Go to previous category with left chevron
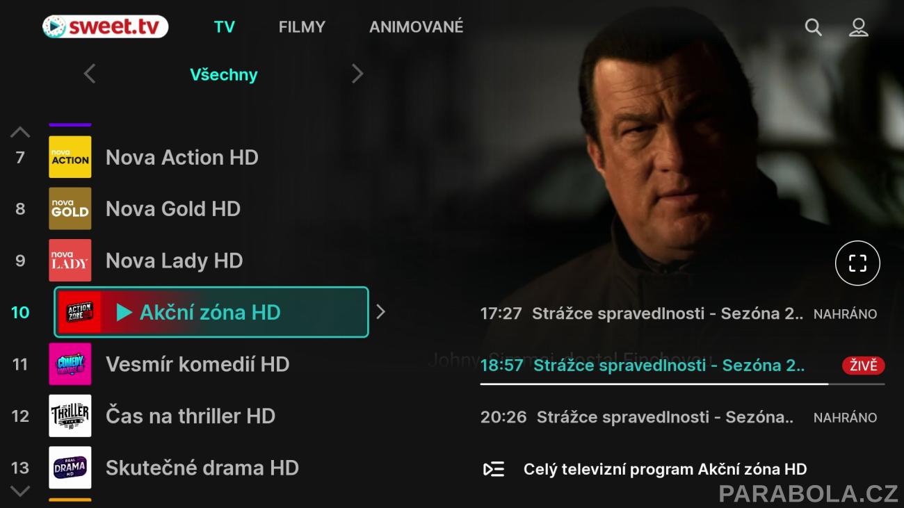Image resolution: width=904 pixels, height=508 pixels. 89,74
